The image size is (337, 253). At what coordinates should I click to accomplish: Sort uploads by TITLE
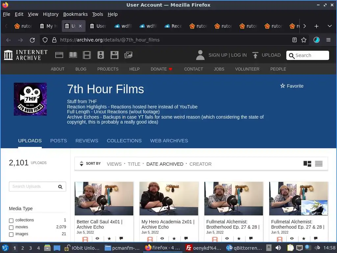pos(134,164)
